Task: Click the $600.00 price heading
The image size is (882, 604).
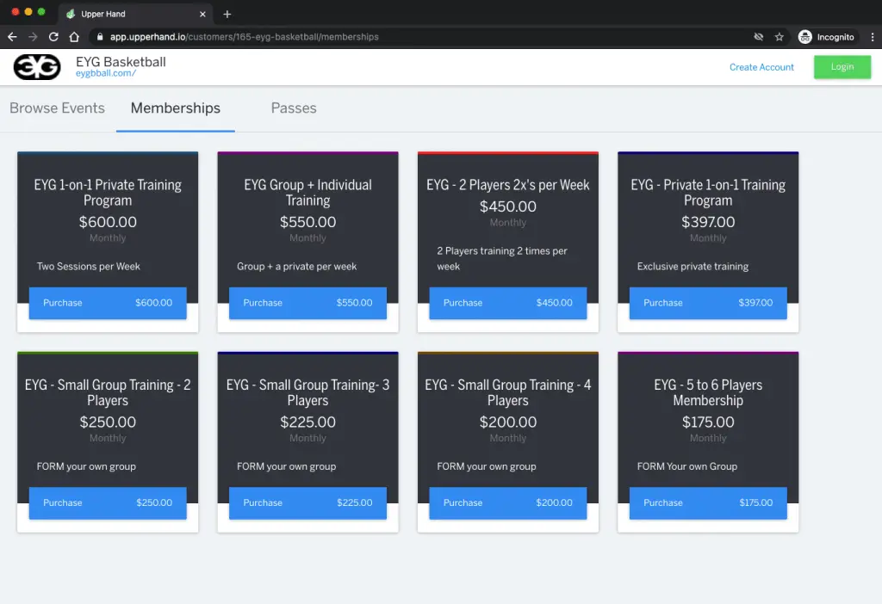Action: coord(108,222)
